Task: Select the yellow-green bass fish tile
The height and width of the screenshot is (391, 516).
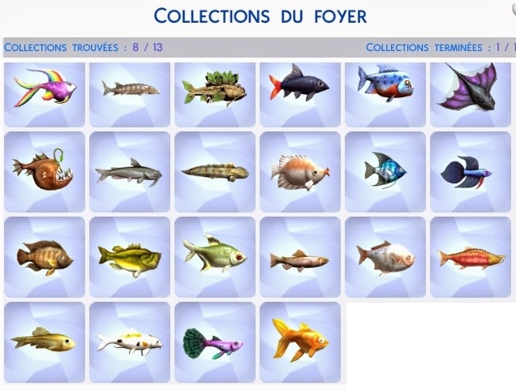Action: tap(130, 257)
